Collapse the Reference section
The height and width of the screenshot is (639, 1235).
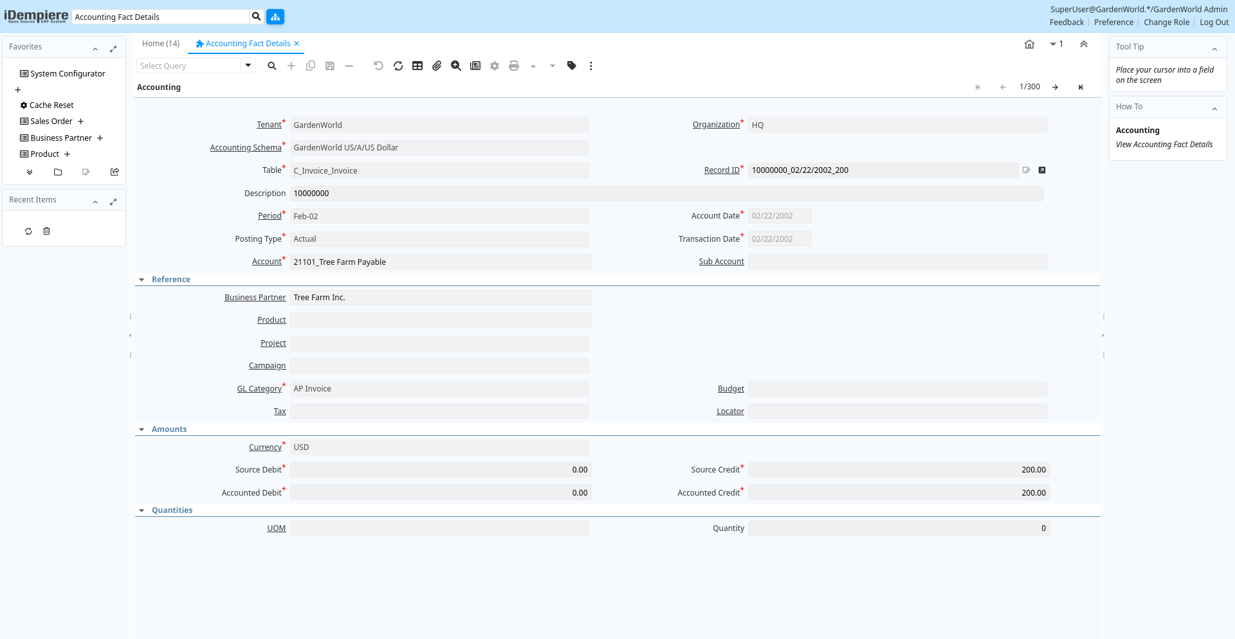tap(142, 280)
